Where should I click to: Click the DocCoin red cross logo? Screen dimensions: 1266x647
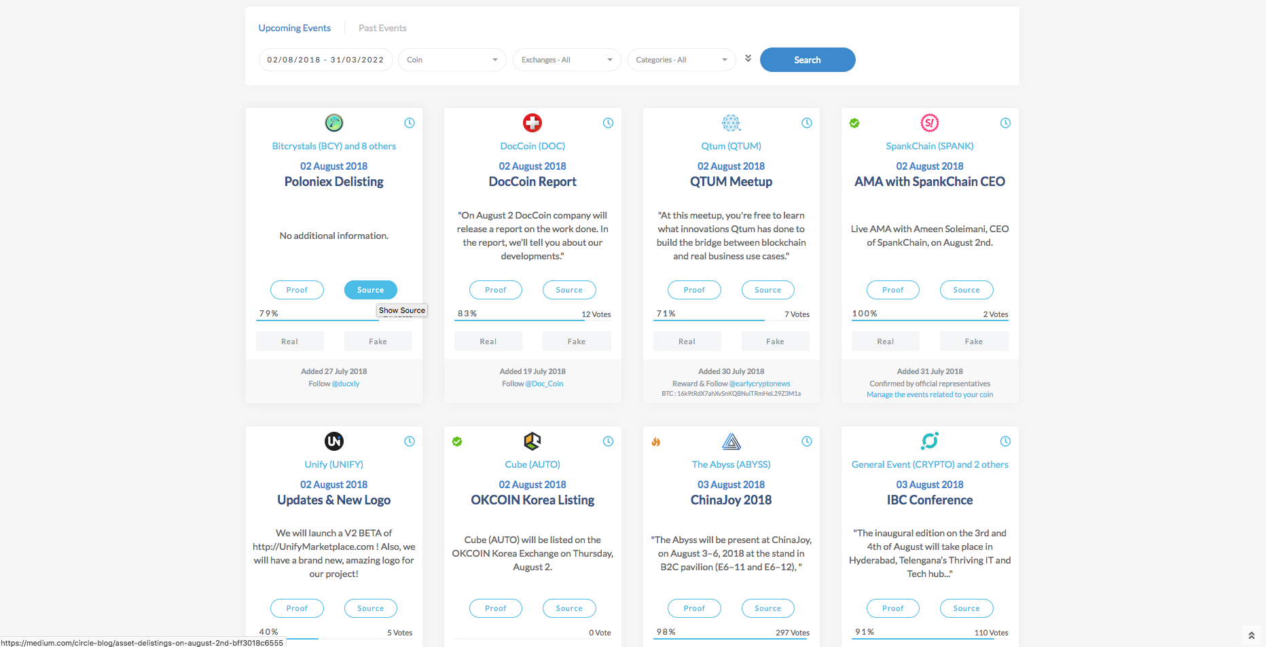(532, 123)
